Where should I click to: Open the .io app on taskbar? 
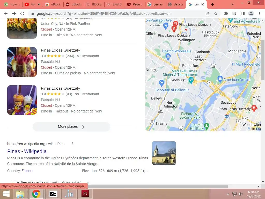pos(69,194)
